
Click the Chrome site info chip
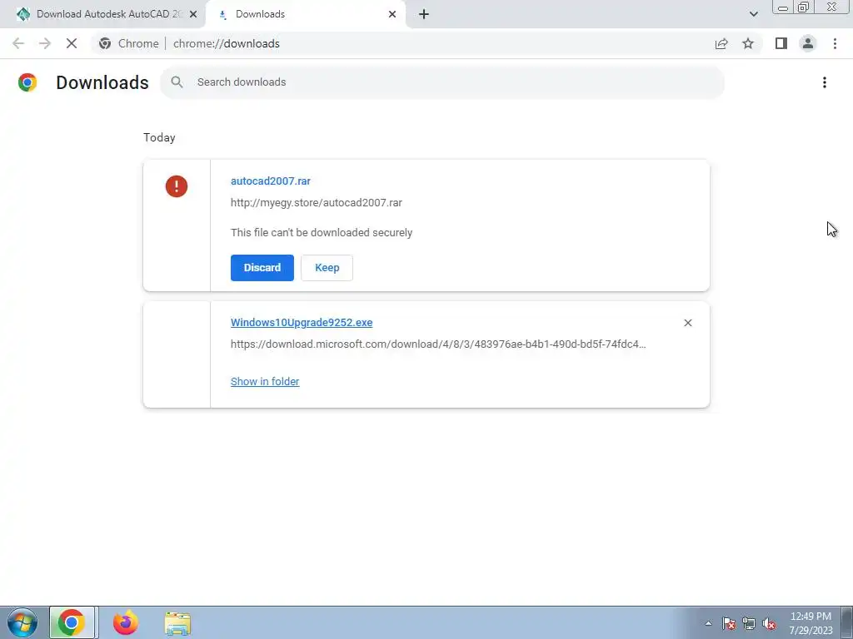[129, 43]
